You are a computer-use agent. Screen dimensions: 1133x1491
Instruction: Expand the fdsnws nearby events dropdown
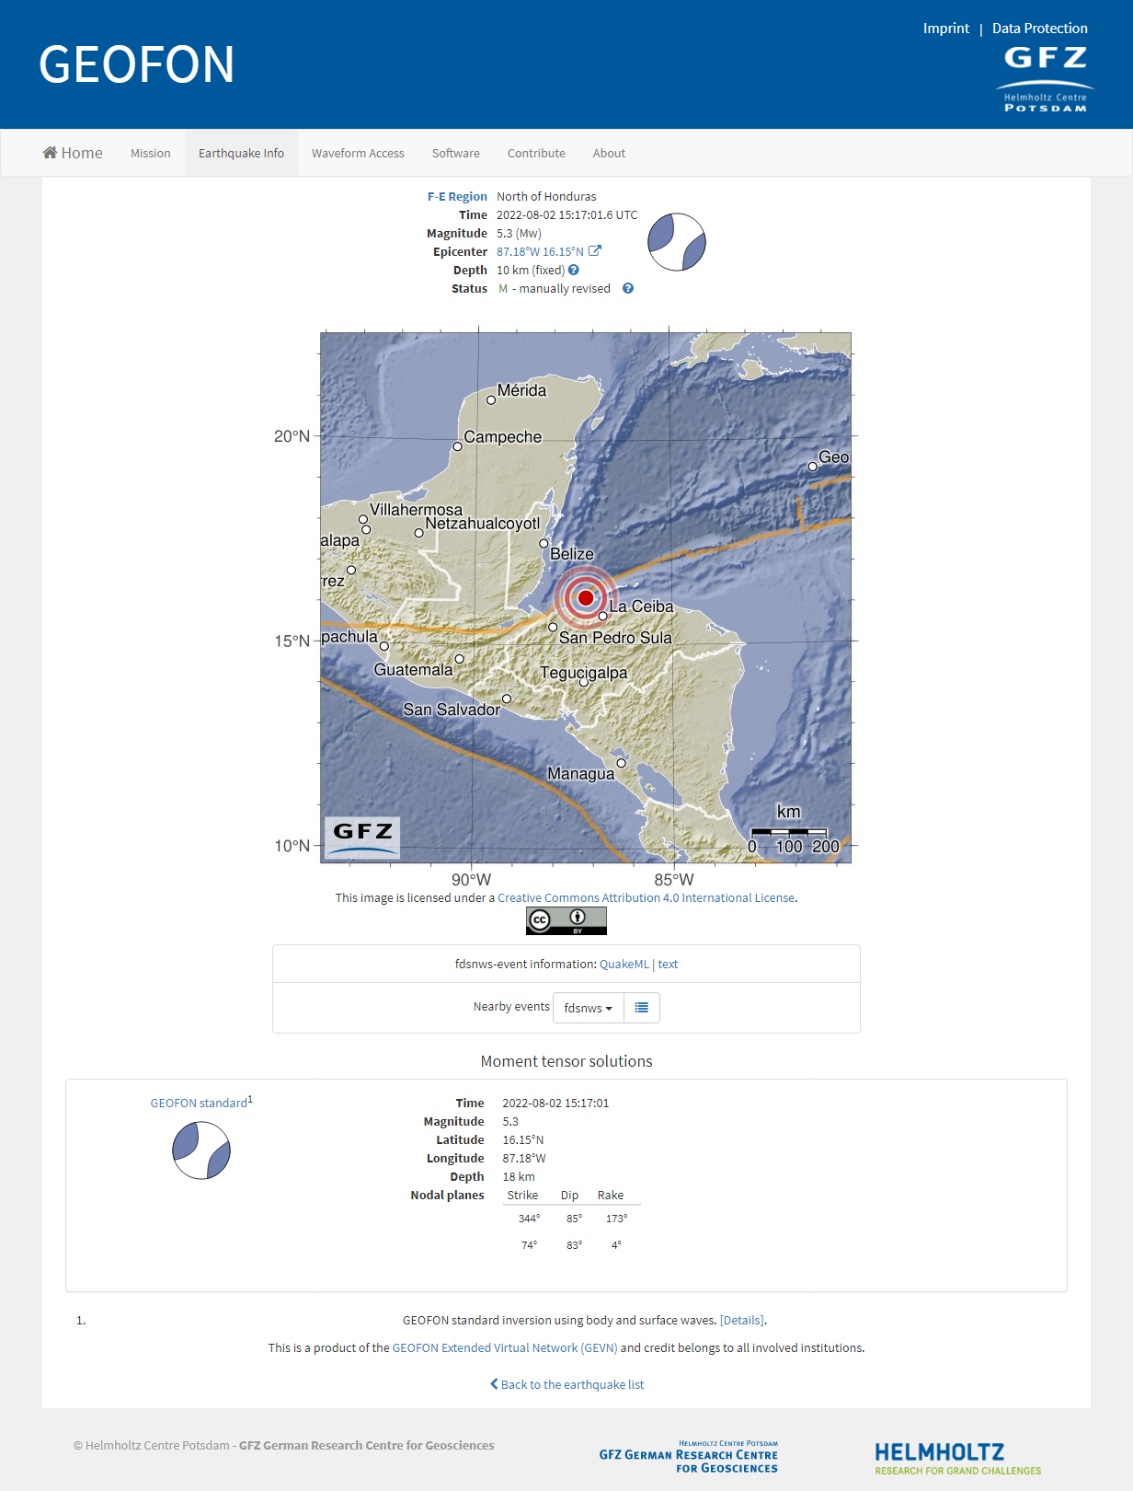tap(588, 1008)
